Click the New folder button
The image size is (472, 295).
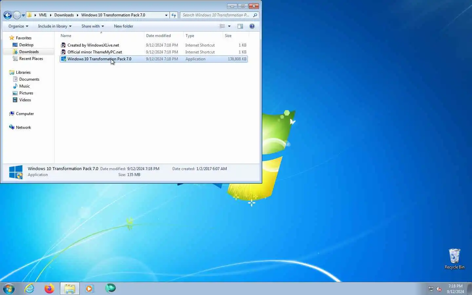pyautogui.click(x=124, y=26)
